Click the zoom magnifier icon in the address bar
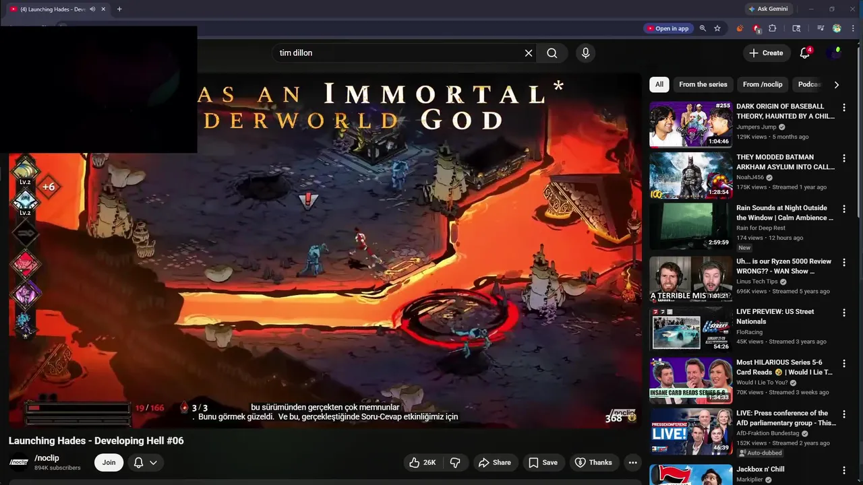Screen dimensions: 863x485 click(703, 28)
